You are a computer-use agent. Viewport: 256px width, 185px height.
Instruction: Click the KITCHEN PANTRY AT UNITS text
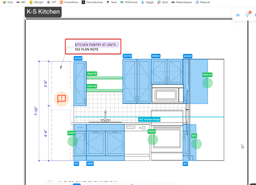pos(97,45)
